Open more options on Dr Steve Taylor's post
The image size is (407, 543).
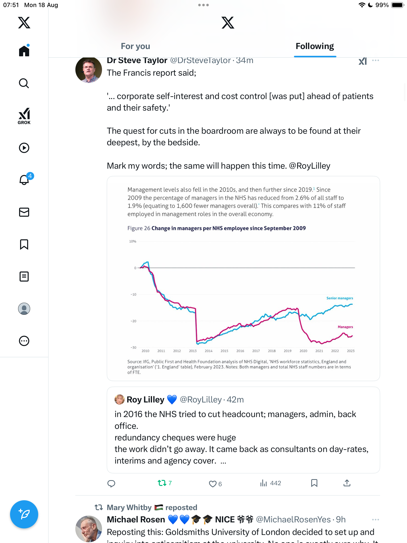(x=376, y=60)
